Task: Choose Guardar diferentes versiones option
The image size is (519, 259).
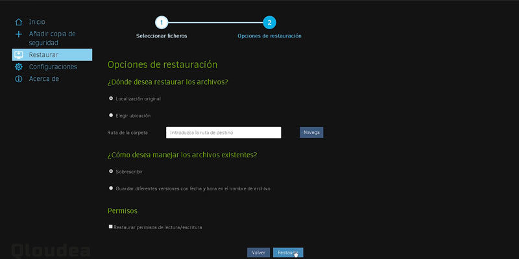Action: 111,188
